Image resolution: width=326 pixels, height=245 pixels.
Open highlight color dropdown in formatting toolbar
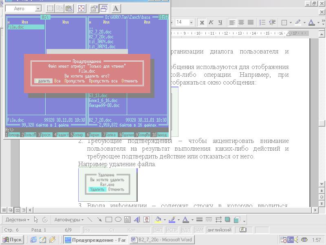304,22
